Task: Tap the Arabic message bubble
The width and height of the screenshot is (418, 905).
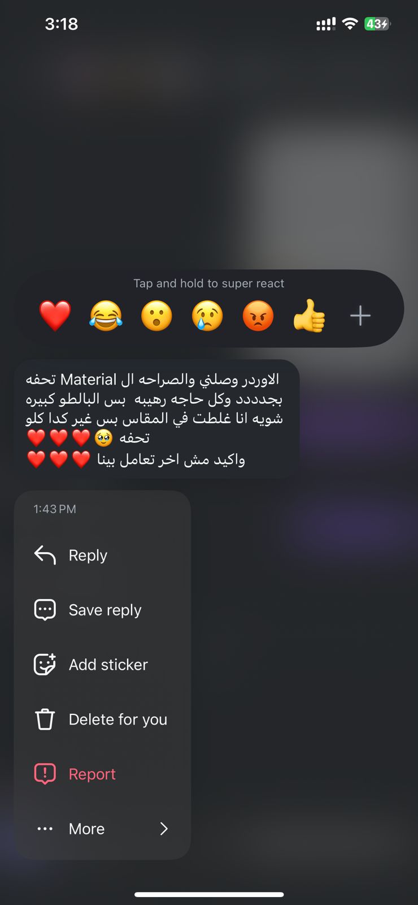Action: [x=156, y=419]
